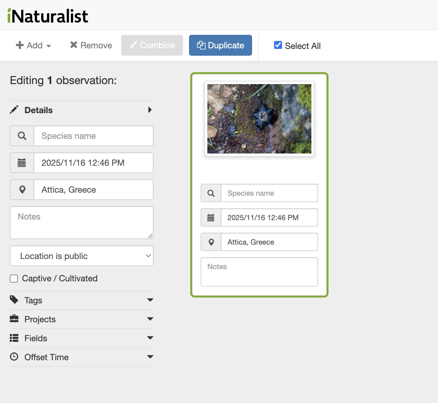The image size is (438, 403).
Task: Click the location pin icon in left panel
Action: (22, 190)
